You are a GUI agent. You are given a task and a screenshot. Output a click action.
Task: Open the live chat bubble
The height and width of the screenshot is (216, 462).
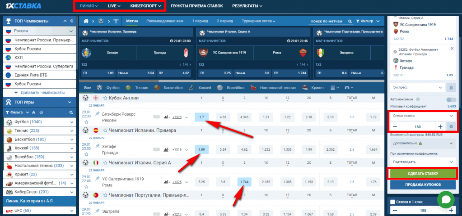point(446,200)
